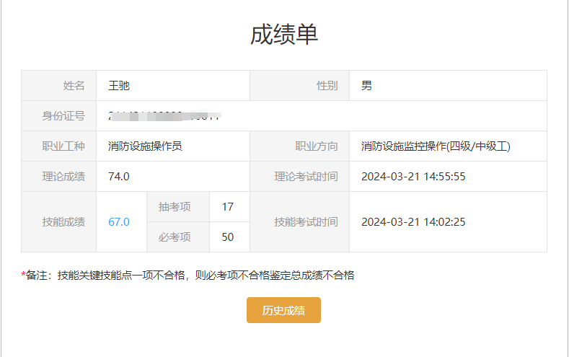Click the 必考项 label cell
This screenshot has height=357, width=569.
(175, 237)
